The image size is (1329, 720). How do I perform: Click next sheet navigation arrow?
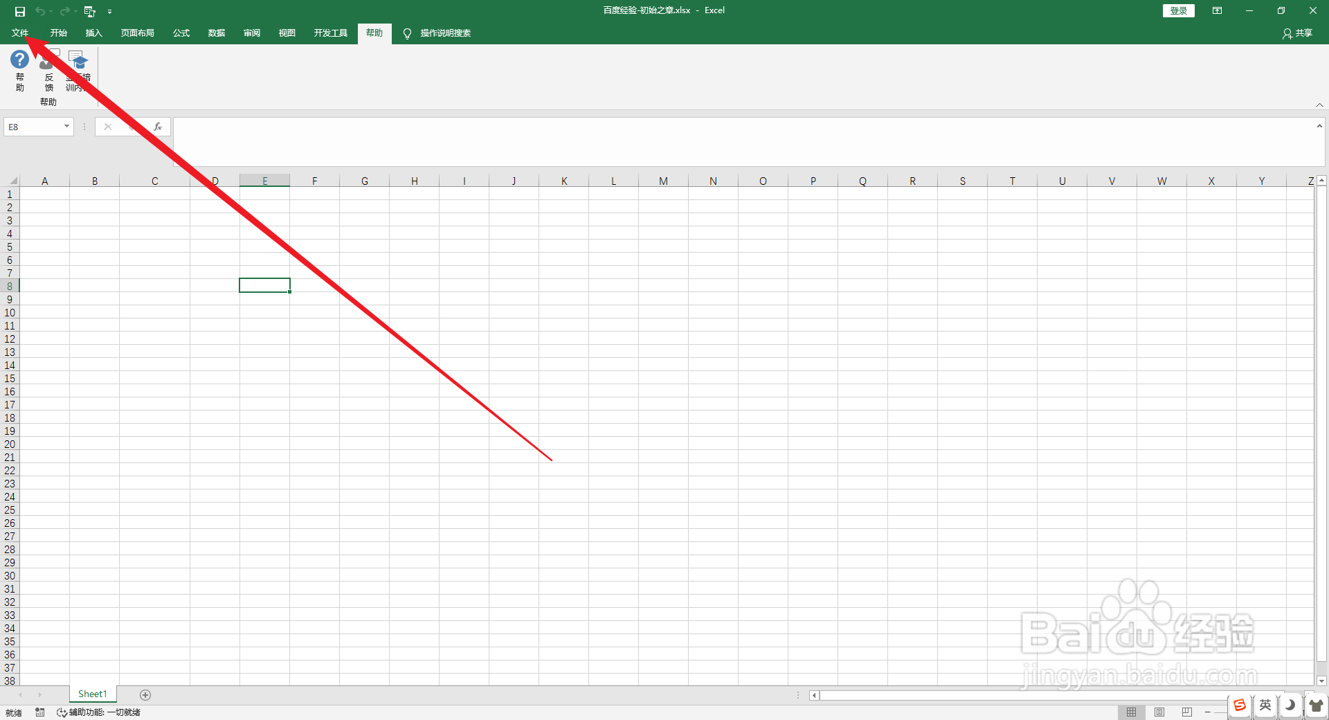39,694
